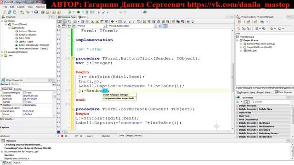294x165 pixels.
Task: Switch to the Events tab in Object Inspector
Action: (17, 89)
